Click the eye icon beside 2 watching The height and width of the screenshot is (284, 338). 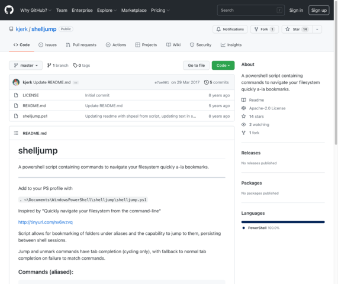pyautogui.click(x=243, y=124)
